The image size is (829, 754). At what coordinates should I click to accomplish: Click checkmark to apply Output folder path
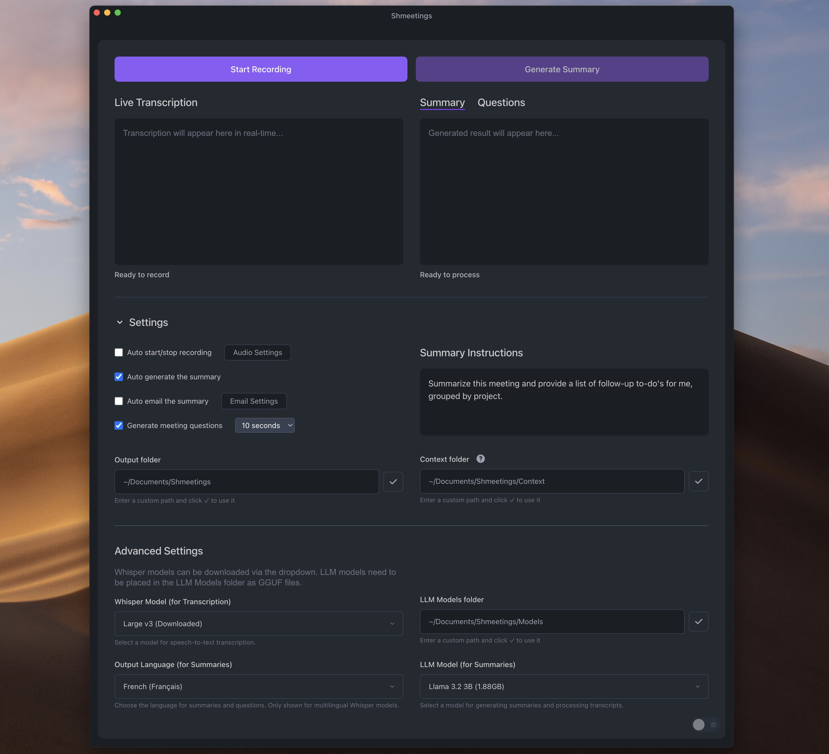click(393, 481)
